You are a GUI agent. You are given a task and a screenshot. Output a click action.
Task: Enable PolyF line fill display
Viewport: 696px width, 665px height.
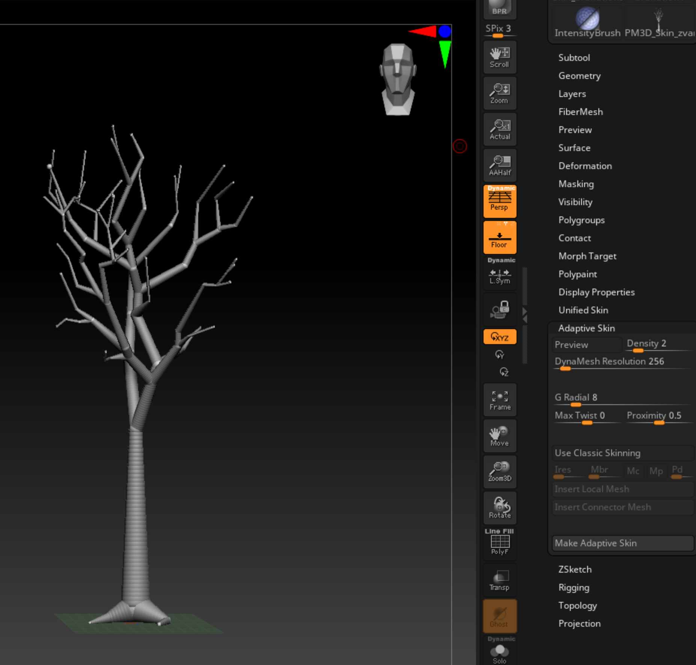pyautogui.click(x=500, y=543)
